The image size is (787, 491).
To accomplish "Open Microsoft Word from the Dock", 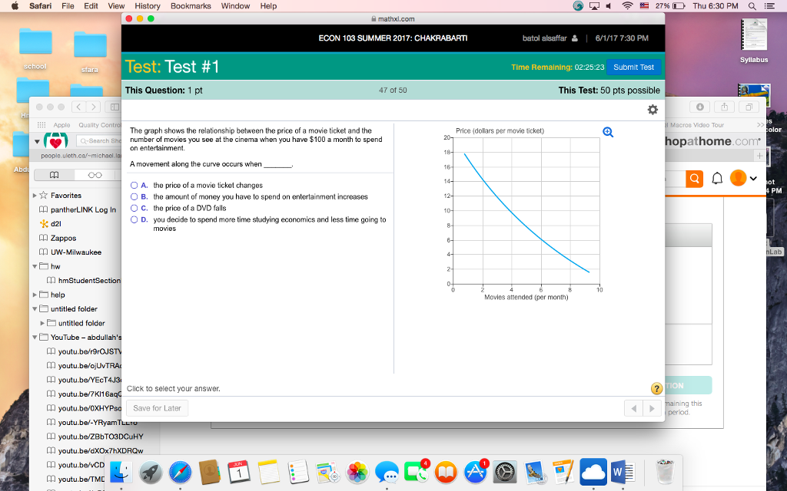I will [623, 472].
